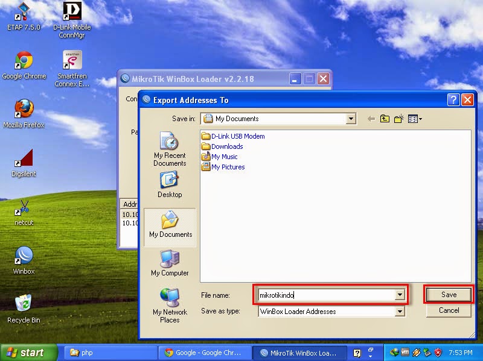Select the Downloads folder
The width and height of the screenshot is (483, 361).
pyautogui.click(x=222, y=146)
